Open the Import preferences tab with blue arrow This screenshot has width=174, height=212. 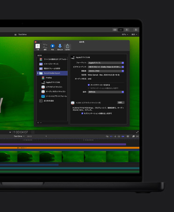click(60, 47)
